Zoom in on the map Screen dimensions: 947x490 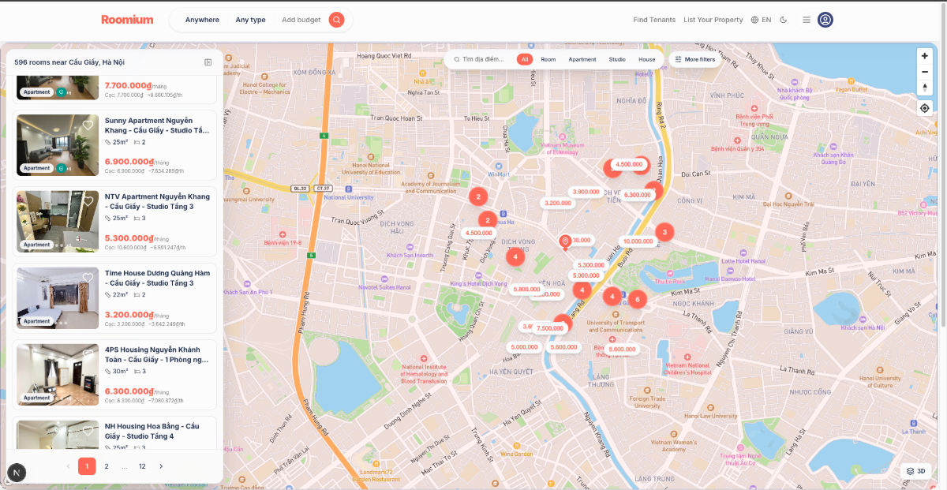(925, 56)
